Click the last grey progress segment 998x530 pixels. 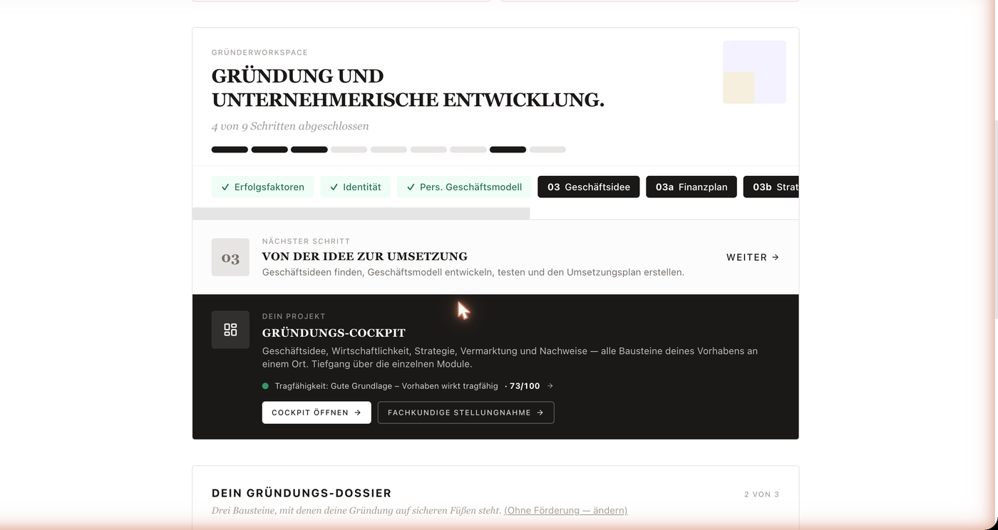click(x=547, y=150)
